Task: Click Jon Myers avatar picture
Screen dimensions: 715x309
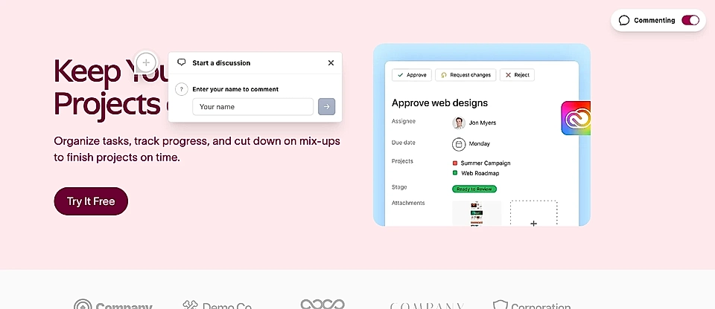Action: point(458,123)
